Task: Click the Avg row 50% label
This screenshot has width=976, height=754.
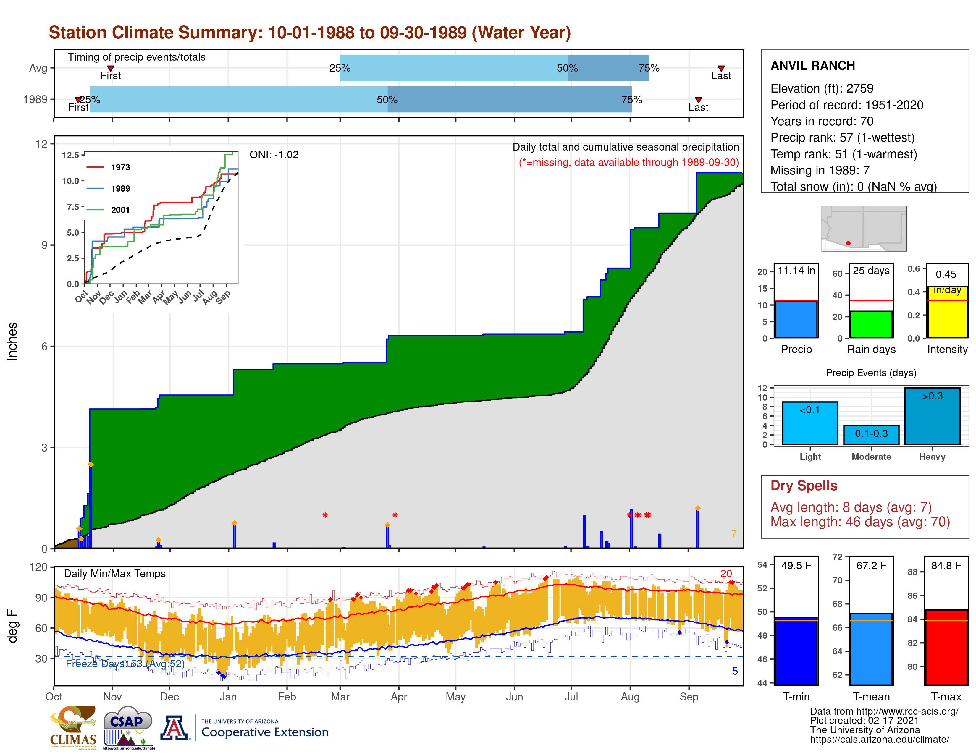Action: [567, 68]
